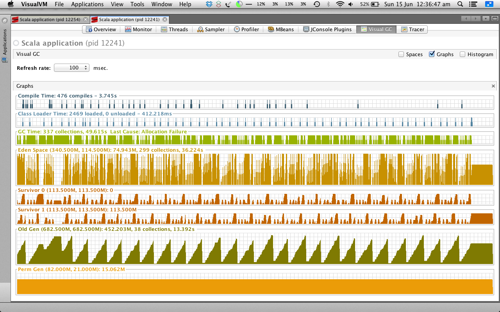This screenshot has width=500, height=312.
Task: Click the Survivor 1 graph
Action: pyautogui.click(x=255, y=218)
